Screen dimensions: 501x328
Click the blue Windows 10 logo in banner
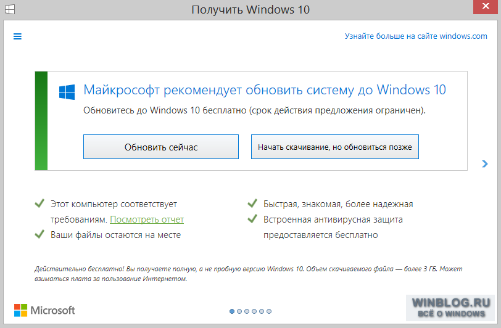point(67,92)
